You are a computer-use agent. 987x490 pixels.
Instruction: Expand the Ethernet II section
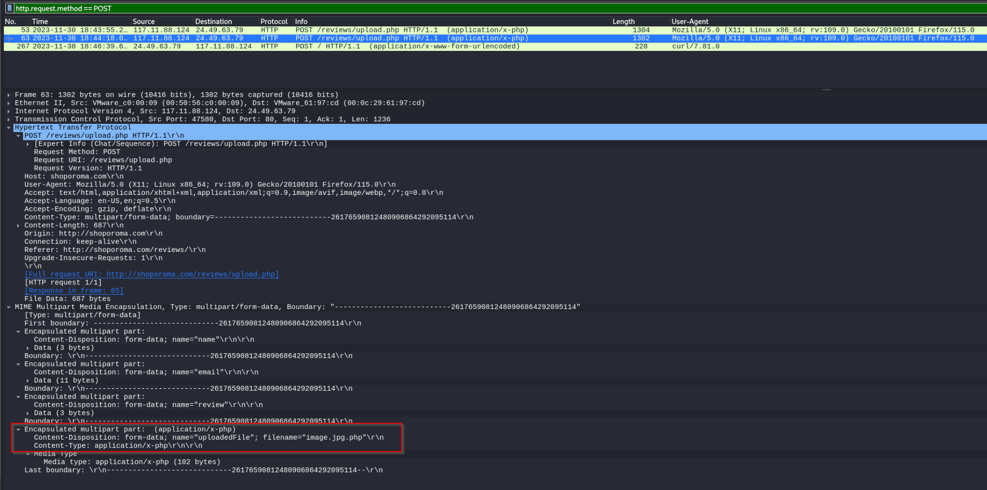click(9, 103)
